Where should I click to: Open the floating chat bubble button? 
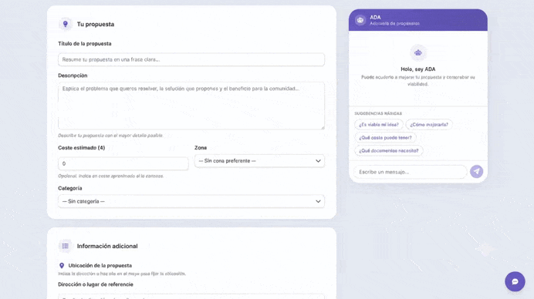515,281
